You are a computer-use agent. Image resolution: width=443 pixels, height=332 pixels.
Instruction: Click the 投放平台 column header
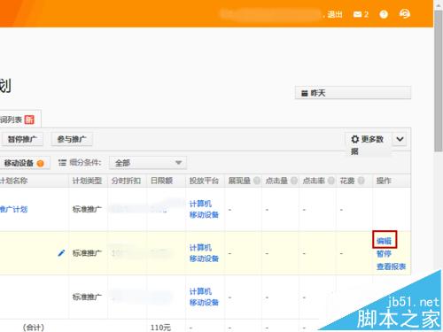(x=204, y=181)
